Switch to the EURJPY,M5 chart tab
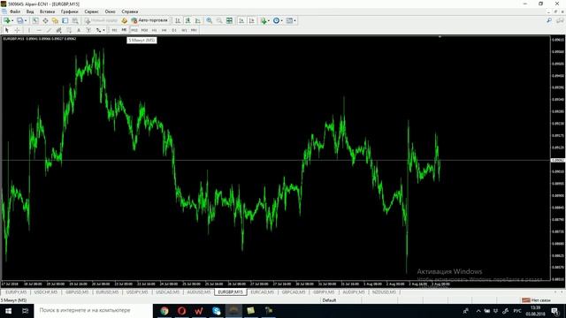 click(x=16, y=292)
